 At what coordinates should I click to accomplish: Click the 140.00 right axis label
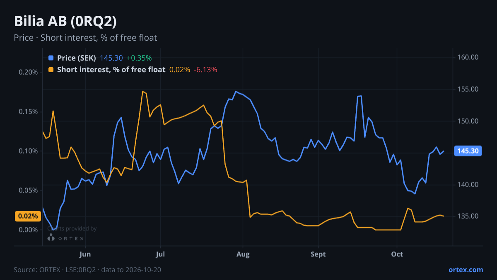468,185
